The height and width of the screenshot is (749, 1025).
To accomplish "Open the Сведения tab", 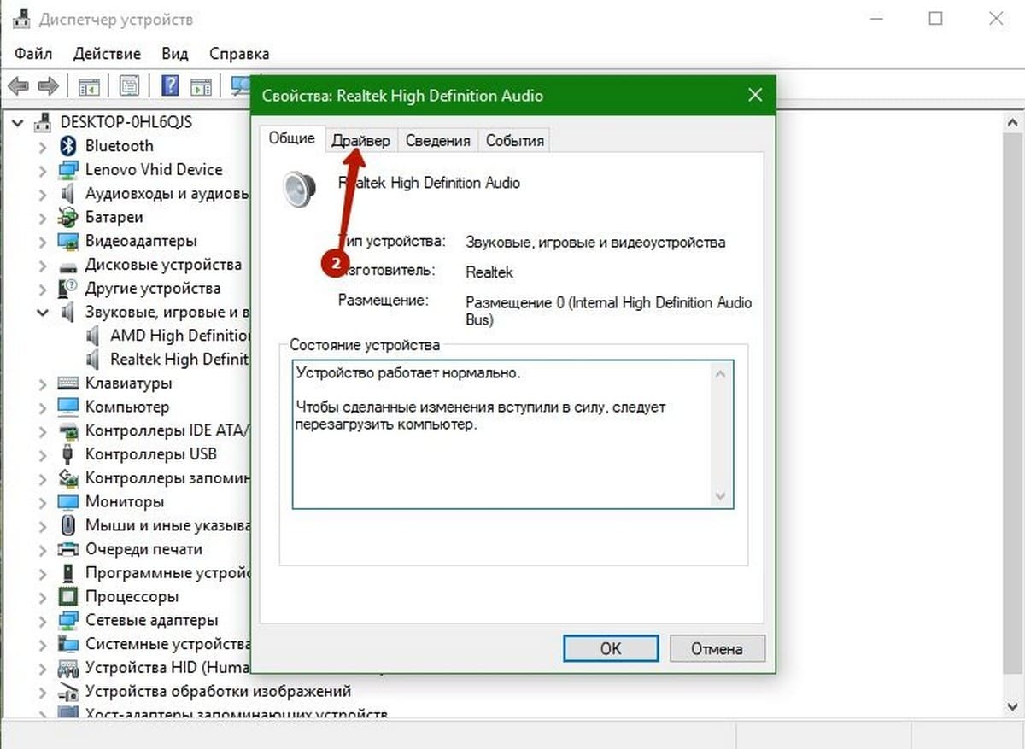I will click(x=437, y=140).
